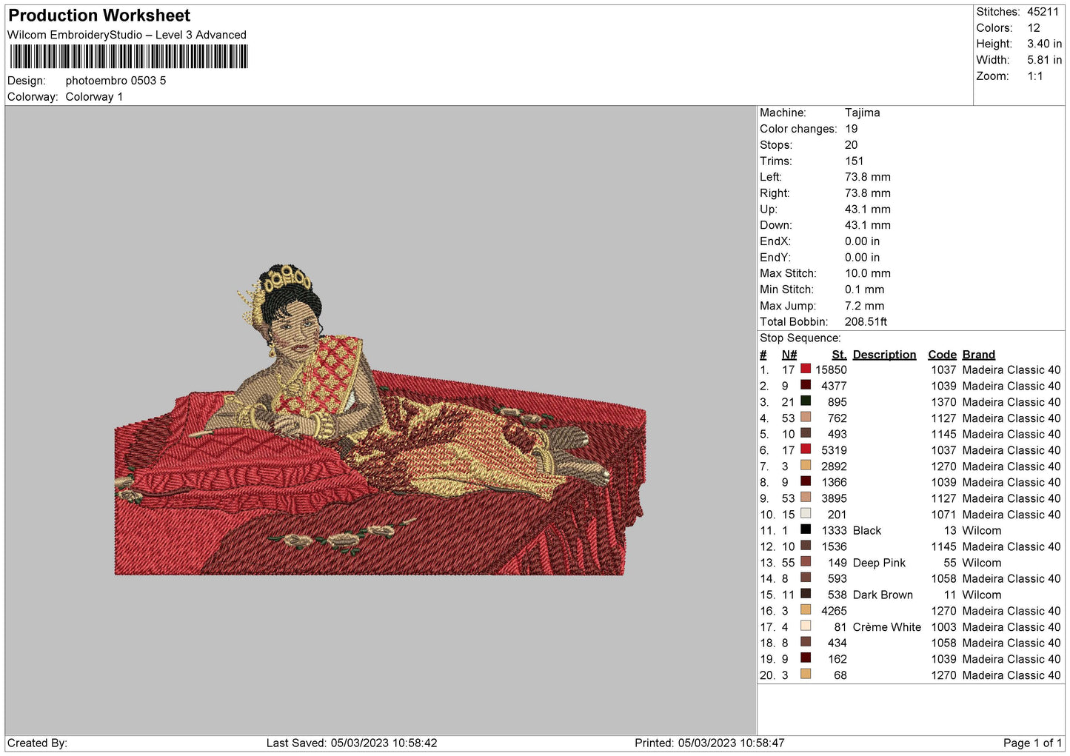
Task: Click the Crème White swatch in stop 17
Action: point(806,626)
